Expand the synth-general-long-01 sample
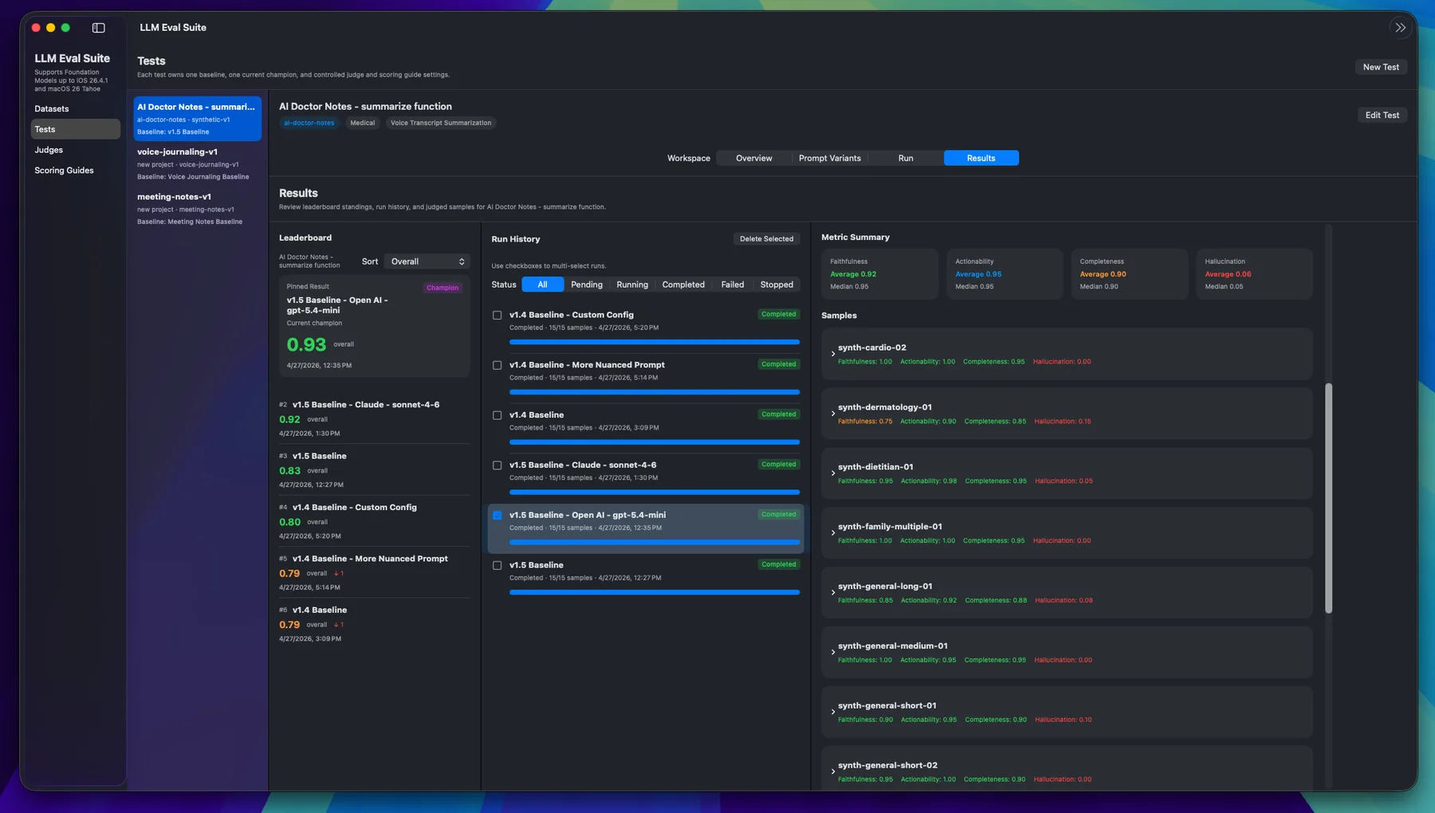The height and width of the screenshot is (813, 1435). (833, 593)
